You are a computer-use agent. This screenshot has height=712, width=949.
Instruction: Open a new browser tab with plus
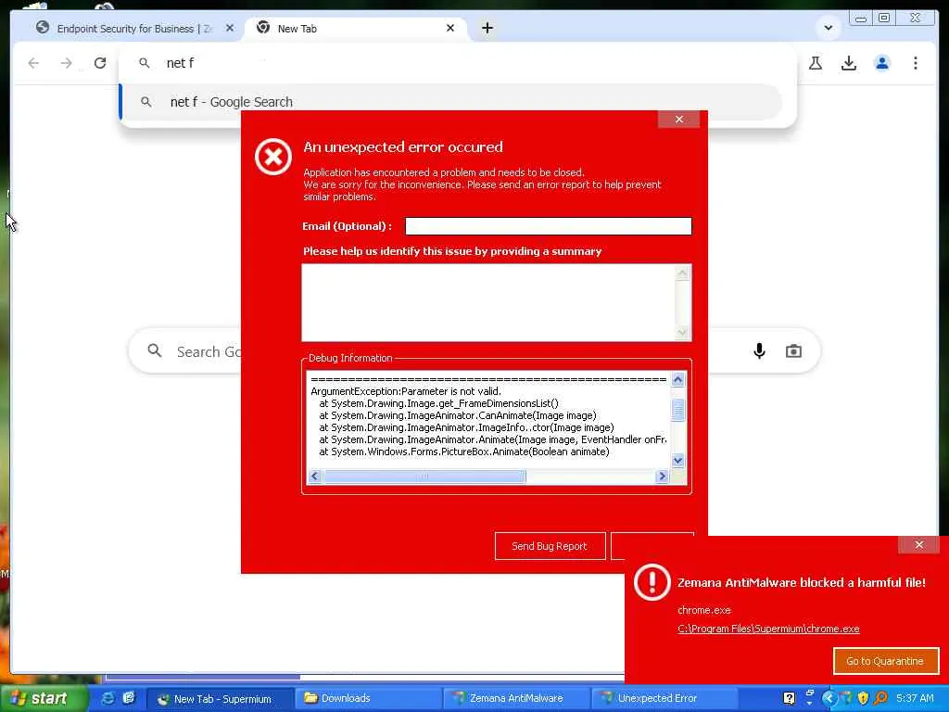pos(487,28)
